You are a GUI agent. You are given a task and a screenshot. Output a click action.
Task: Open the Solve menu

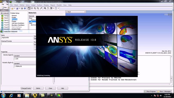point(28,5)
